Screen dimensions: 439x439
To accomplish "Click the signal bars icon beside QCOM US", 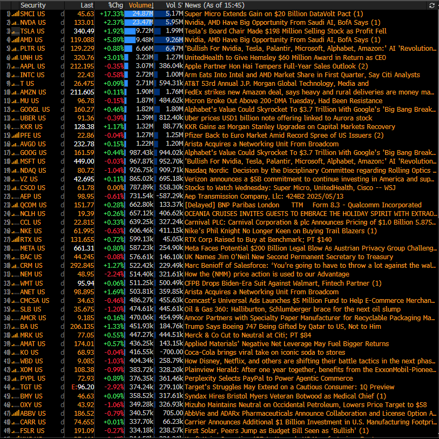I will pyautogui.click(x=16, y=205).
